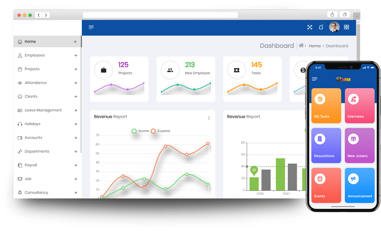This screenshot has height=231, width=381.
Task: Open the notifications bell icon
Action: coord(321,27)
